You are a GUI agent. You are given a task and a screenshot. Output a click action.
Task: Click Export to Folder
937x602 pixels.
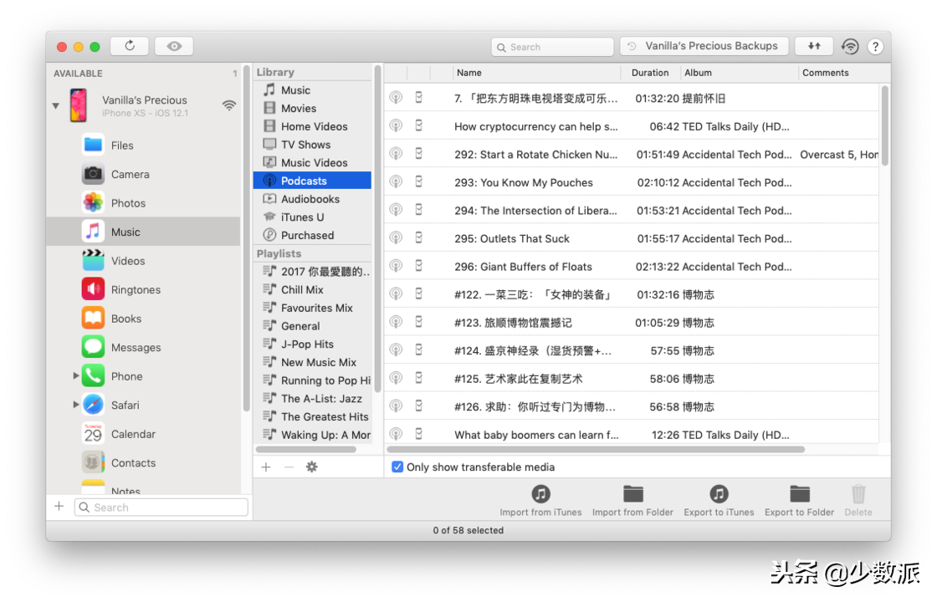[x=800, y=501]
